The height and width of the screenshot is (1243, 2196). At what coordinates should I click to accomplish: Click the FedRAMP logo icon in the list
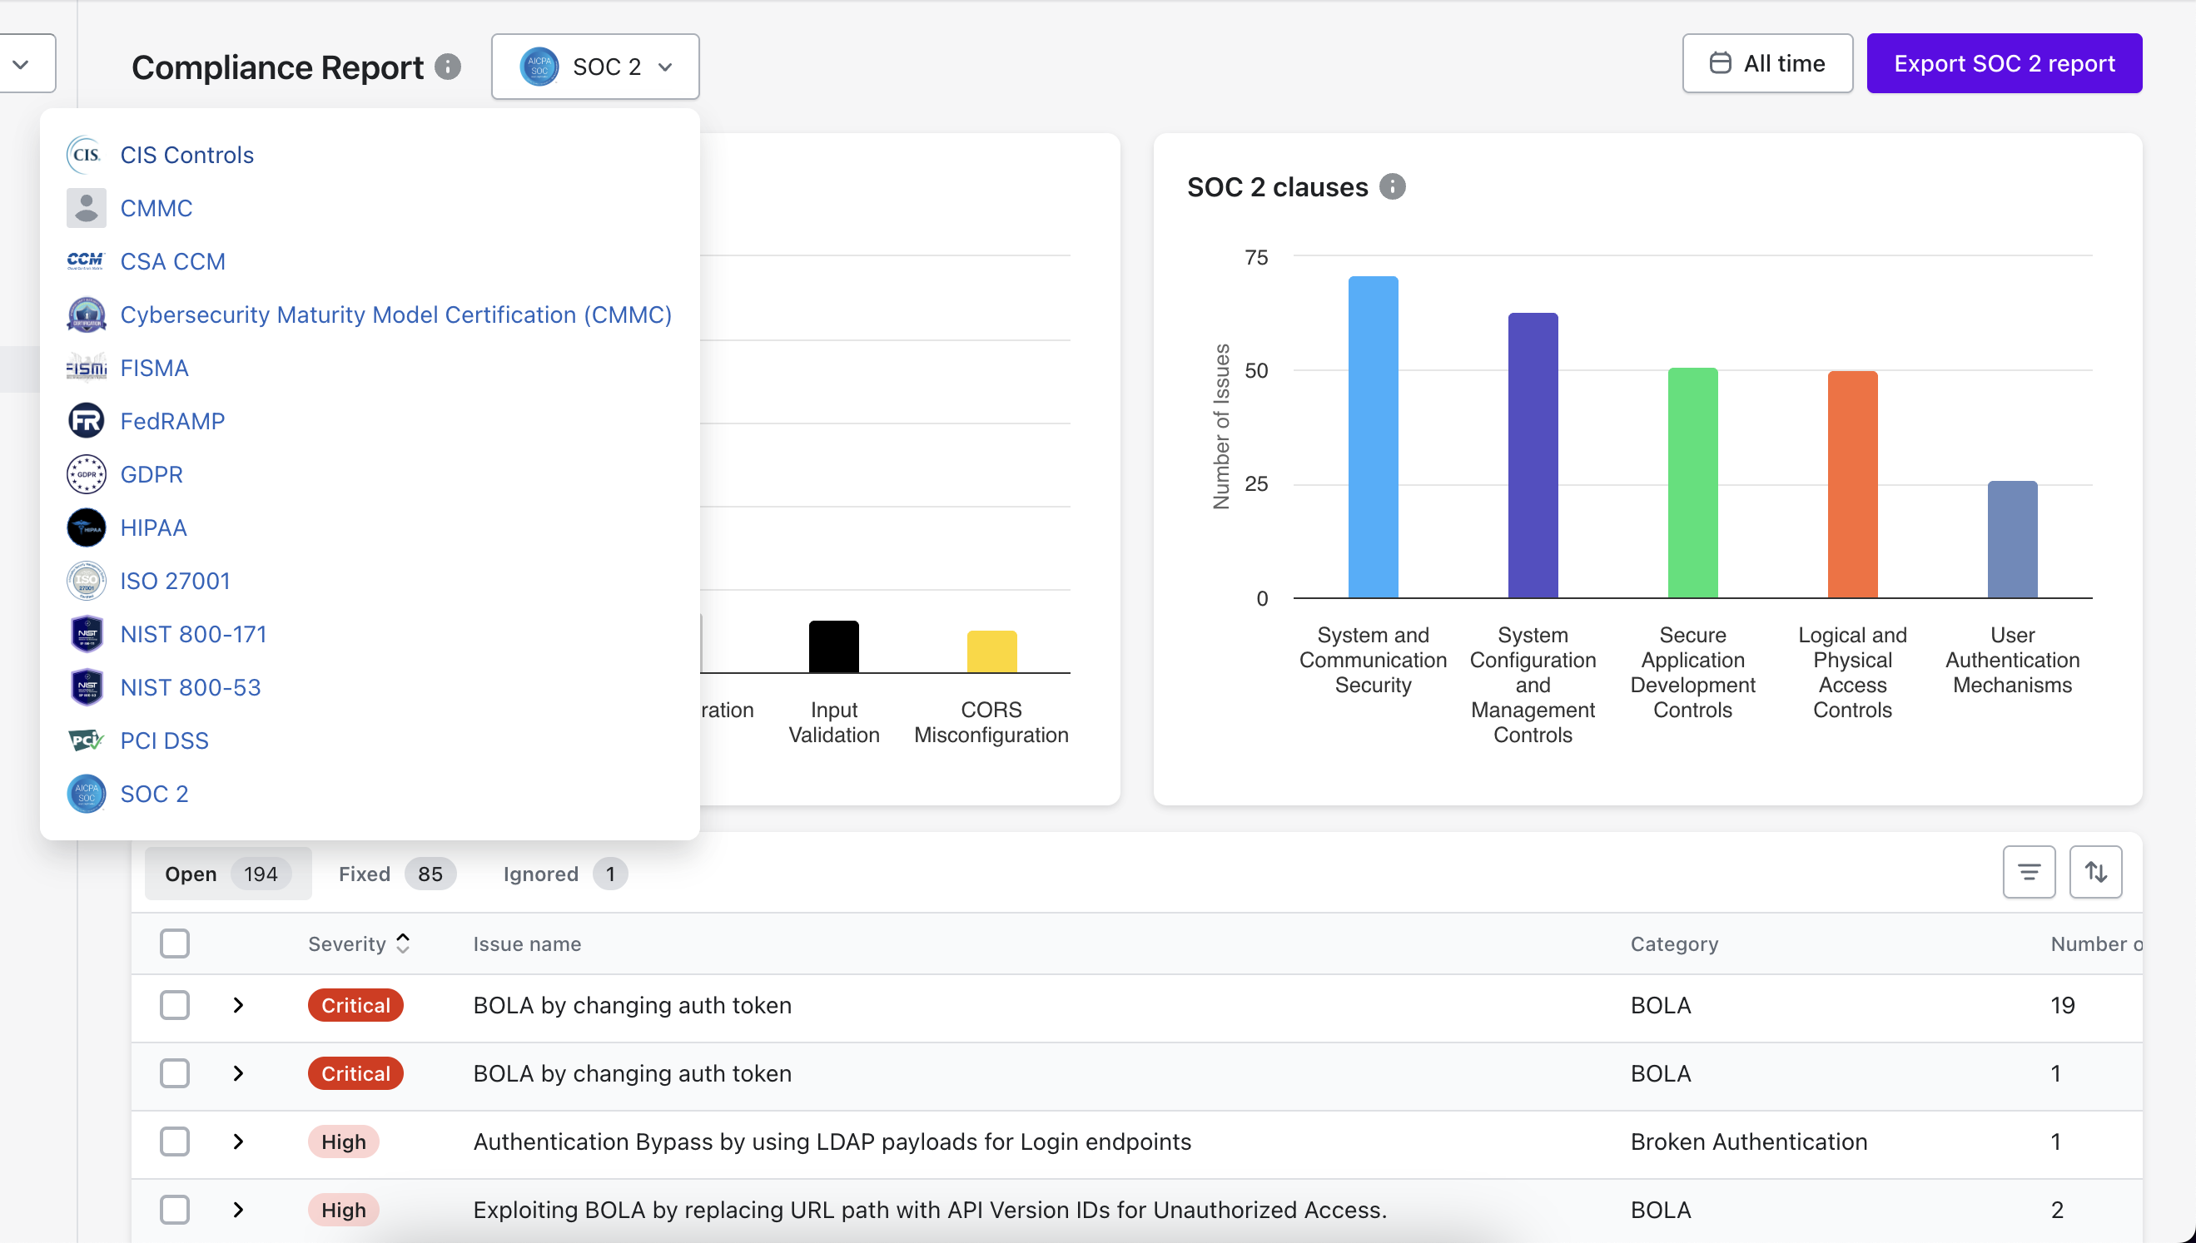tap(87, 421)
